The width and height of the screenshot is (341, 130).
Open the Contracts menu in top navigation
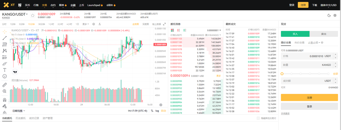53,5
